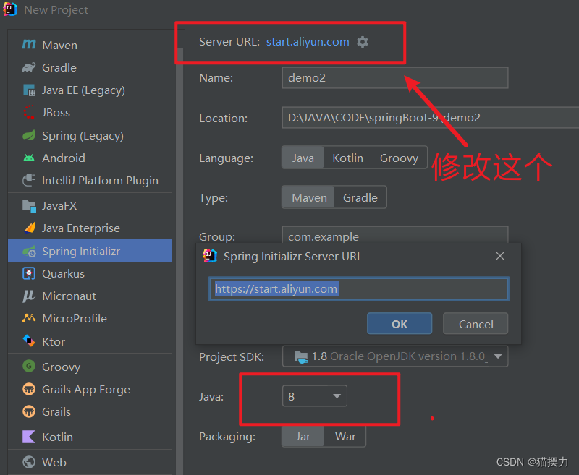Click Cancel in the Server URL dialog
Screen dimensions: 579x475
click(476, 324)
